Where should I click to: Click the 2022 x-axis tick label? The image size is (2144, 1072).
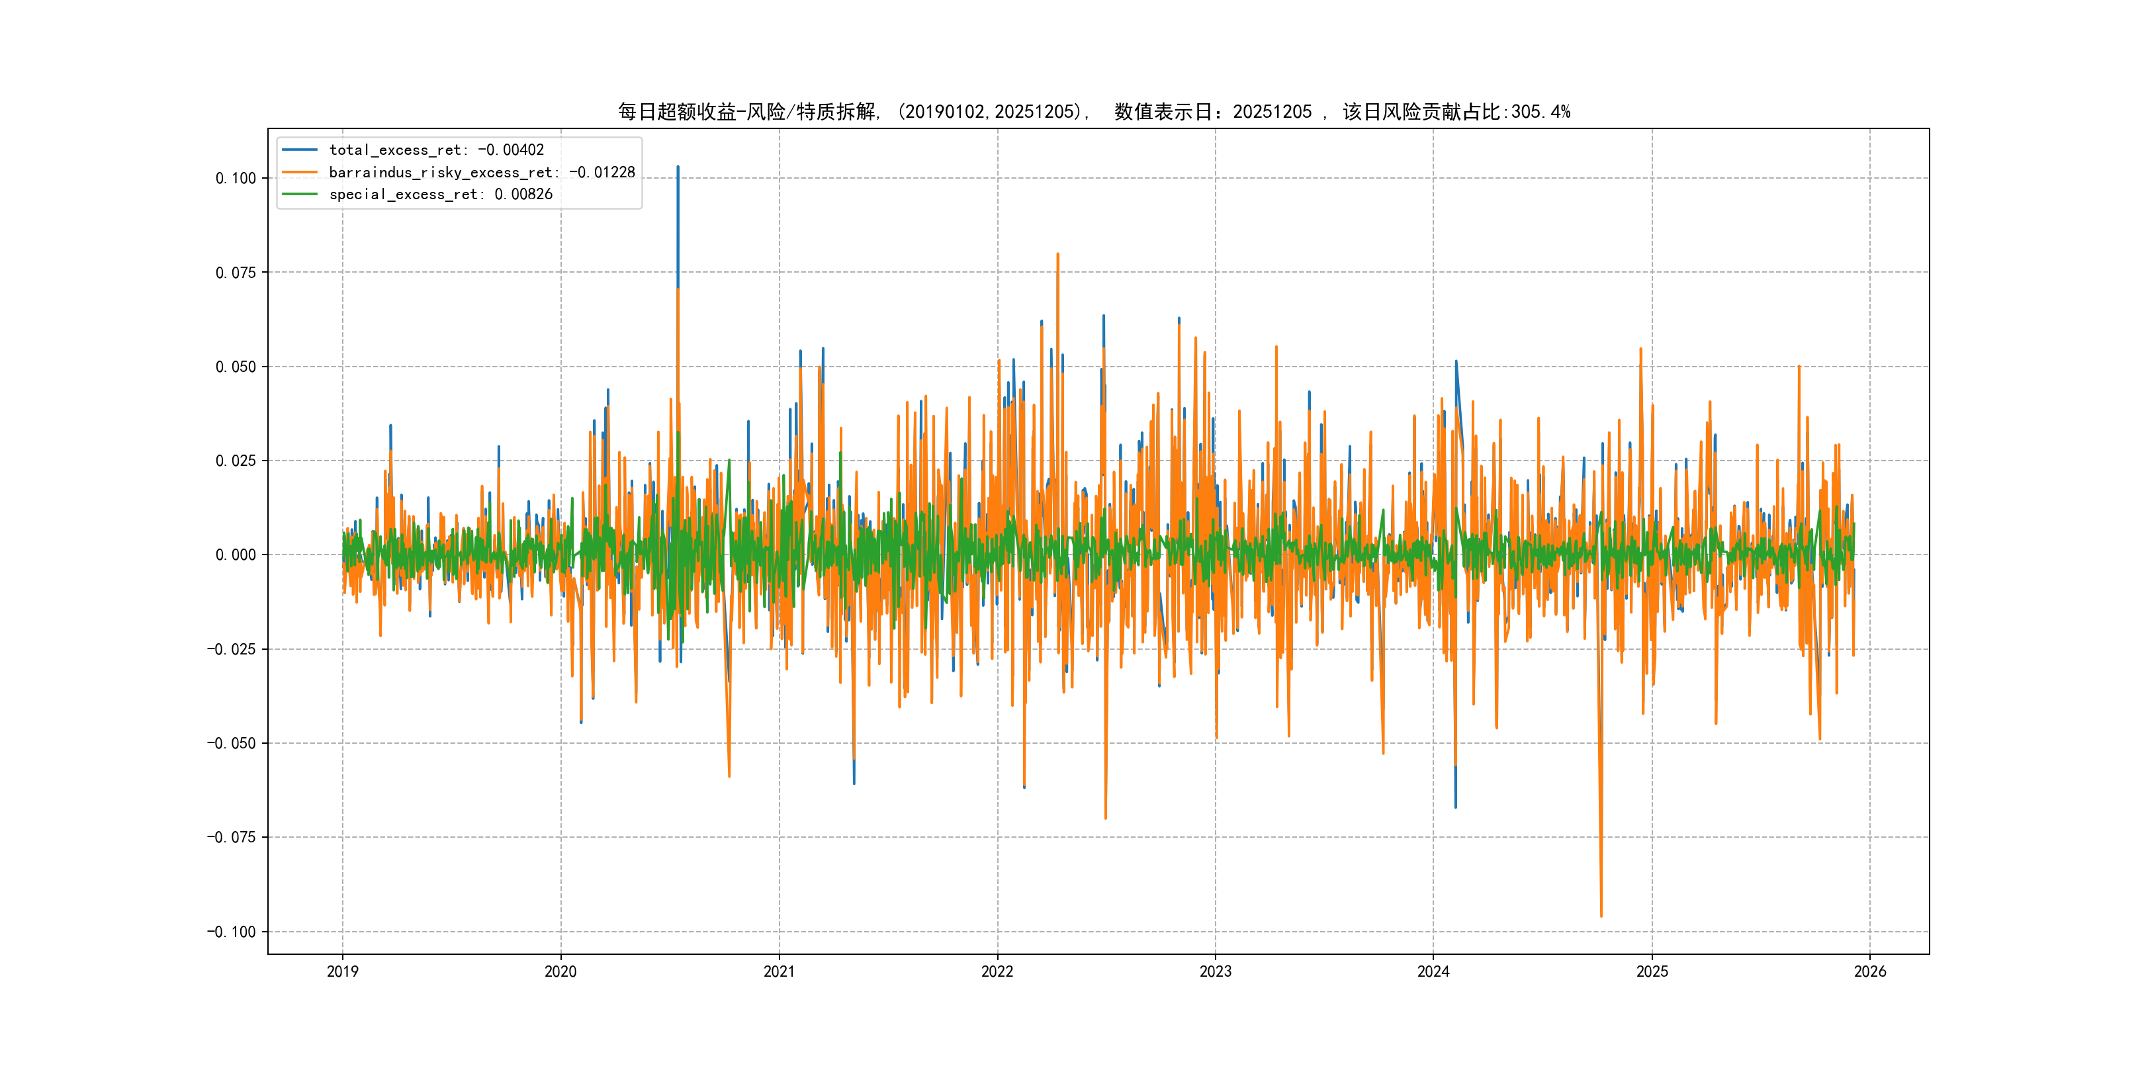coord(997,971)
